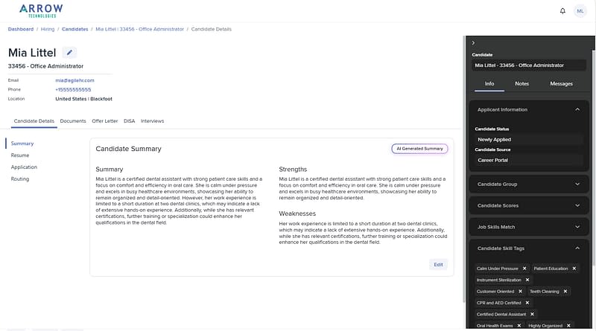Remove the Calm Under Pressure tag

(x=524, y=269)
